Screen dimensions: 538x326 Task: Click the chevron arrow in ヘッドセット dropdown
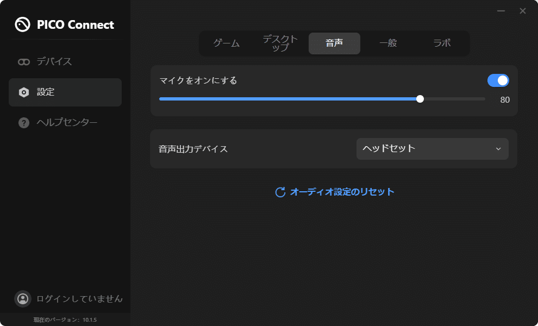498,149
